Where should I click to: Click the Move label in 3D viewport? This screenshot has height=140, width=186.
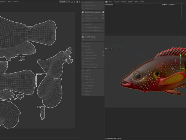(x=107, y=49)
